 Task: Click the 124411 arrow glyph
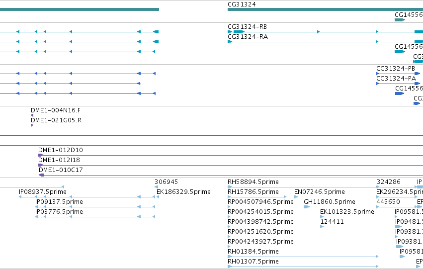pyautogui.click(x=322, y=227)
